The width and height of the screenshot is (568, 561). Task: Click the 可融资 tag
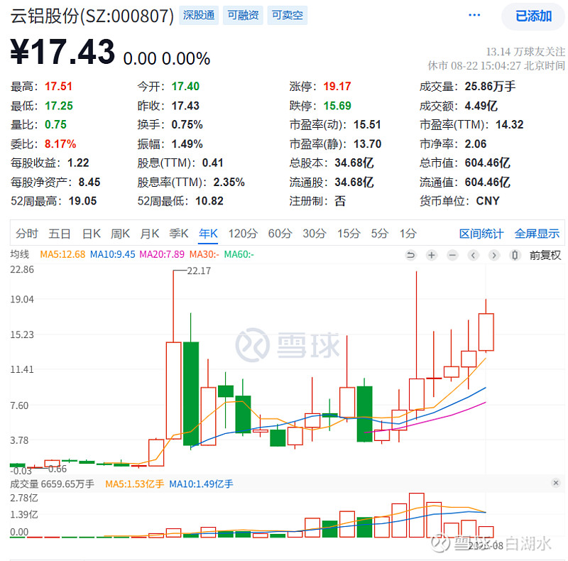tap(243, 15)
